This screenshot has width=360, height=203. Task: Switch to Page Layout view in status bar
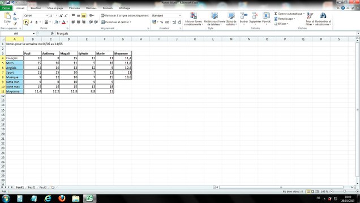coord(312,191)
